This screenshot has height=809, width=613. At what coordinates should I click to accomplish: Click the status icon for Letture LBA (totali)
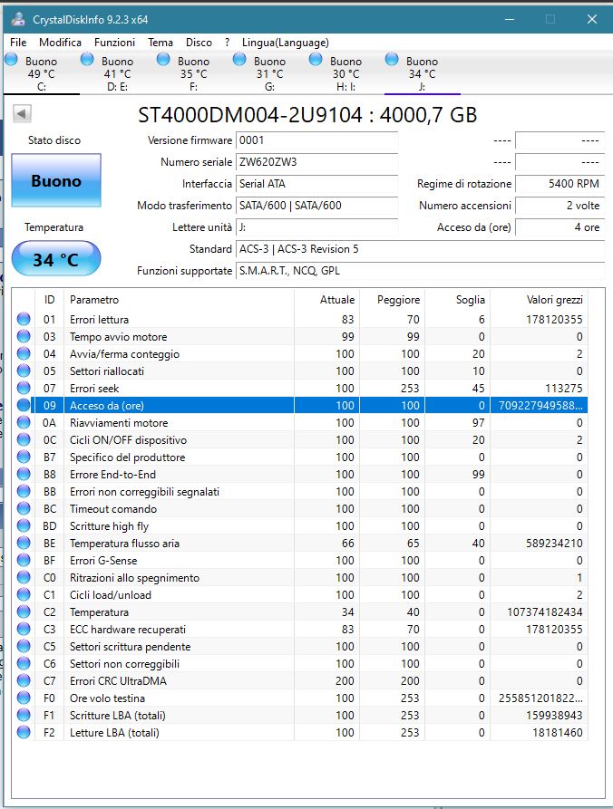24,732
